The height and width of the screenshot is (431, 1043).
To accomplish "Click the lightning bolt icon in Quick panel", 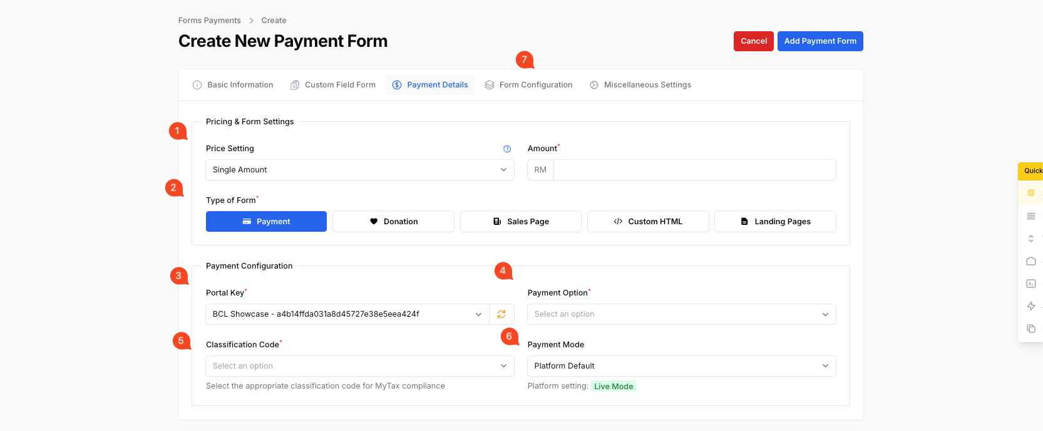I will pos(1030,306).
